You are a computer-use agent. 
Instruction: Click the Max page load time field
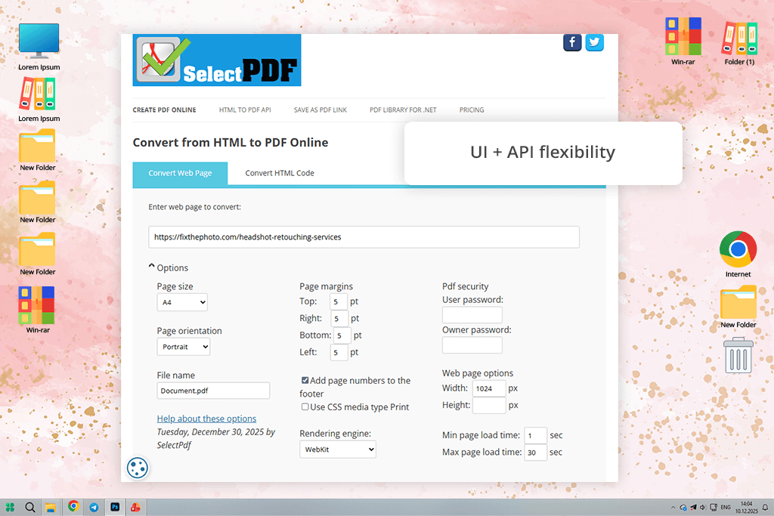coord(536,453)
